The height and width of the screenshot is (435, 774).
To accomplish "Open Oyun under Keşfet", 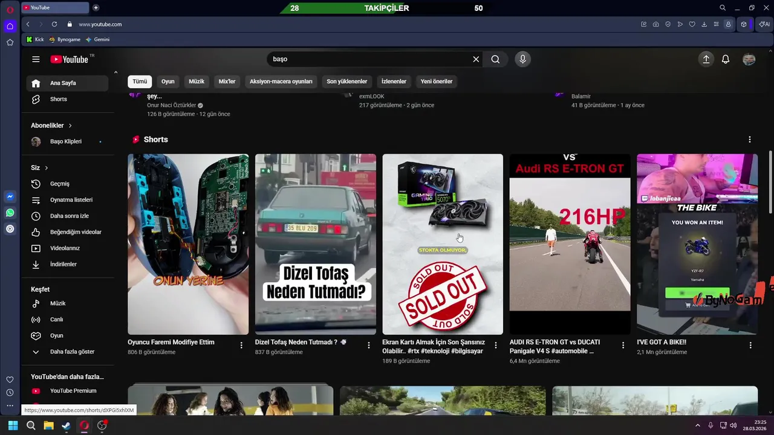I will click(67, 335).
